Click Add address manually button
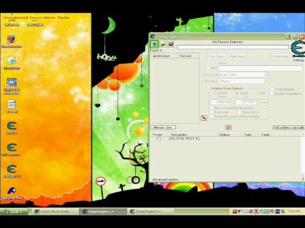Viewport: 305px width, 228px height. coord(288,127)
